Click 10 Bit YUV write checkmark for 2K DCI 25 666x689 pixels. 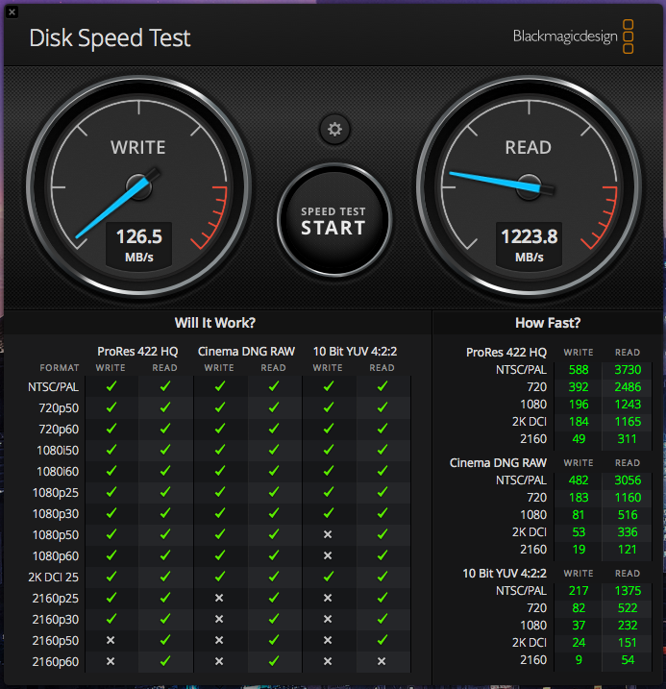pyautogui.click(x=328, y=576)
